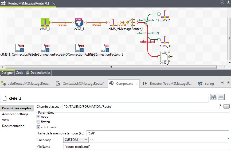231x151 pixels.
Task: Click the Dependencies tab puzzle icon
Action: pyautogui.click(x=28, y=72)
